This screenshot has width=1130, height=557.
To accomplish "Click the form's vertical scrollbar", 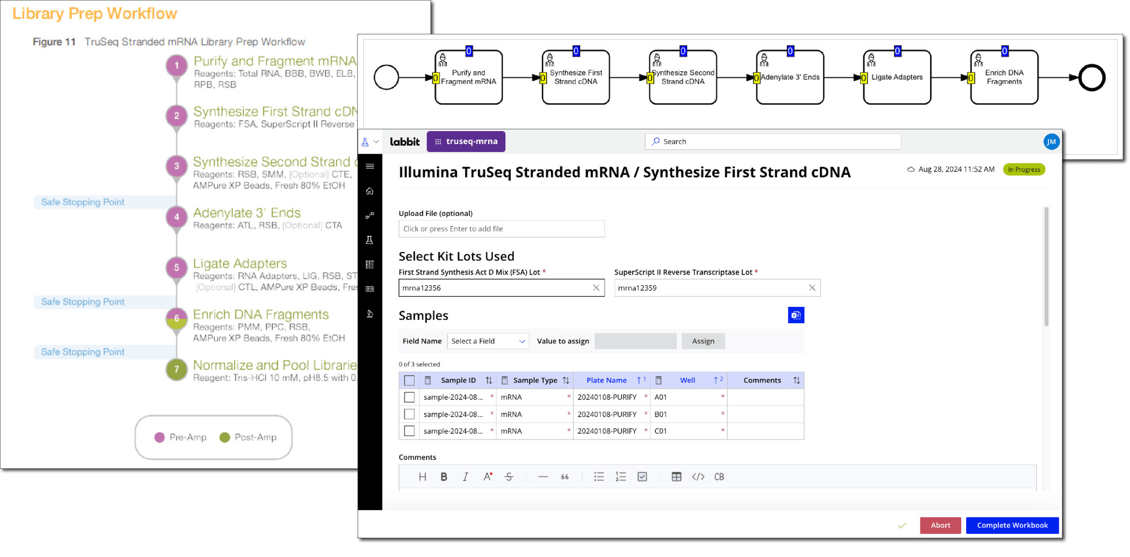I will pyautogui.click(x=1046, y=267).
